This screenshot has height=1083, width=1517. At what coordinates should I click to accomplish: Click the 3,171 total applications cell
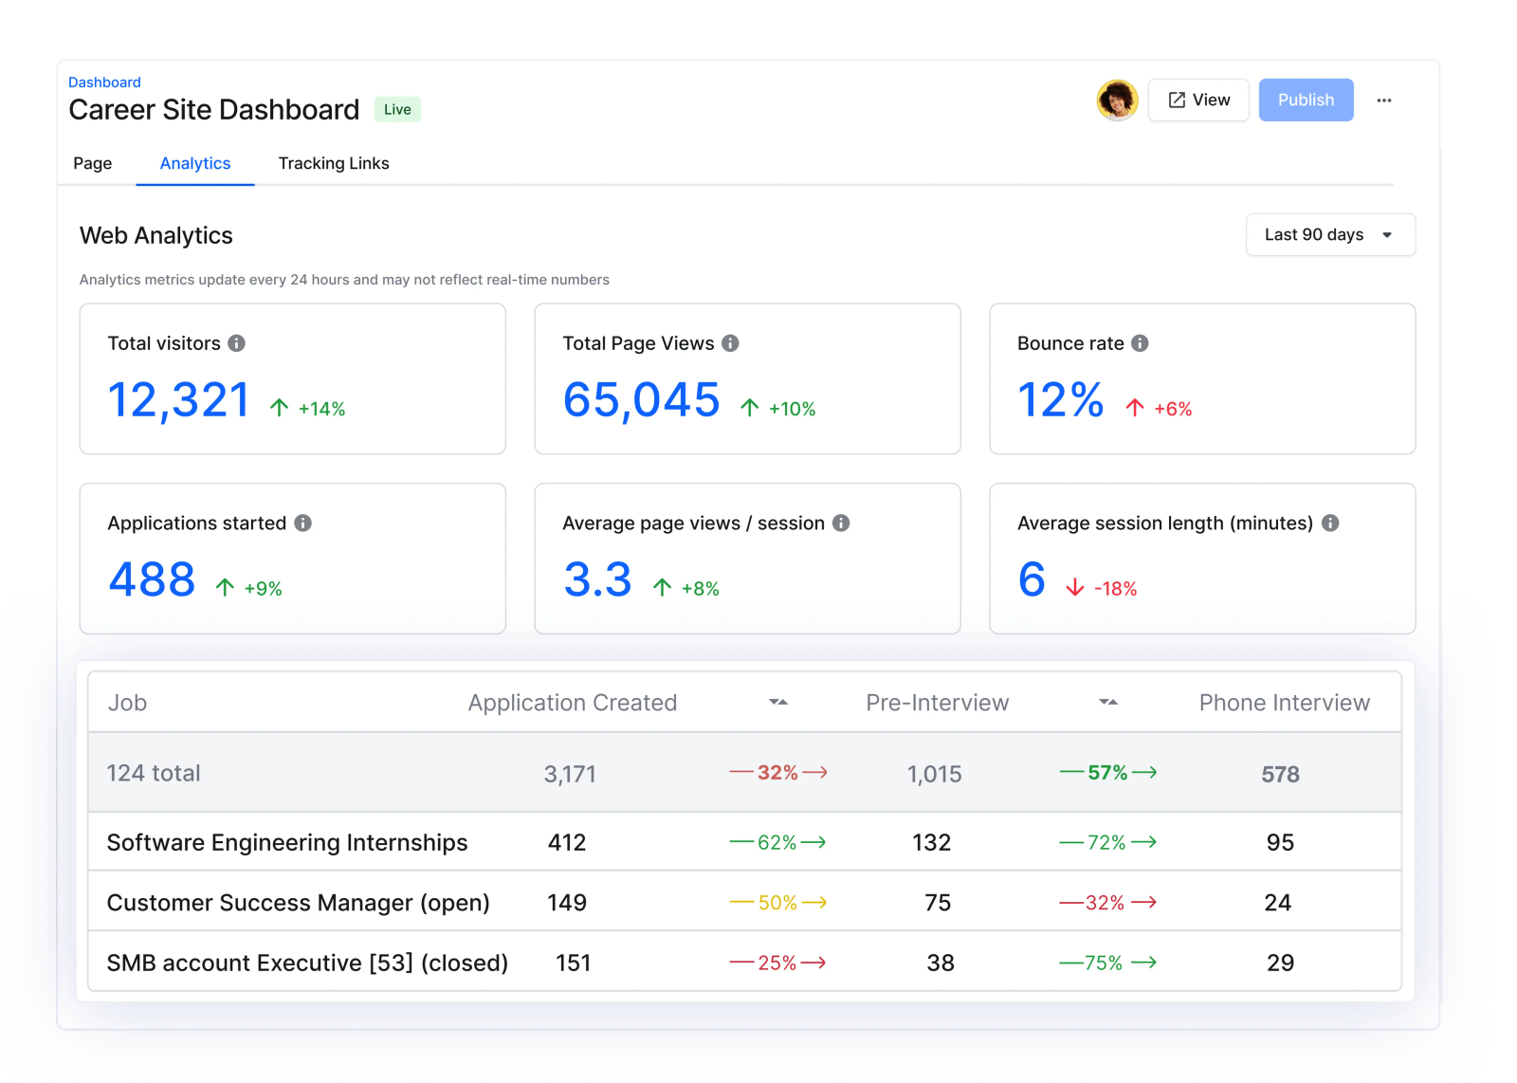click(x=570, y=775)
